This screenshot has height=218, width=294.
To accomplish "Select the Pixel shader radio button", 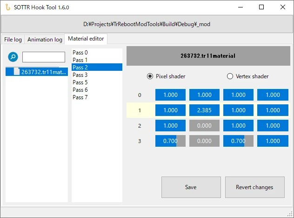I will tap(150, 76).
